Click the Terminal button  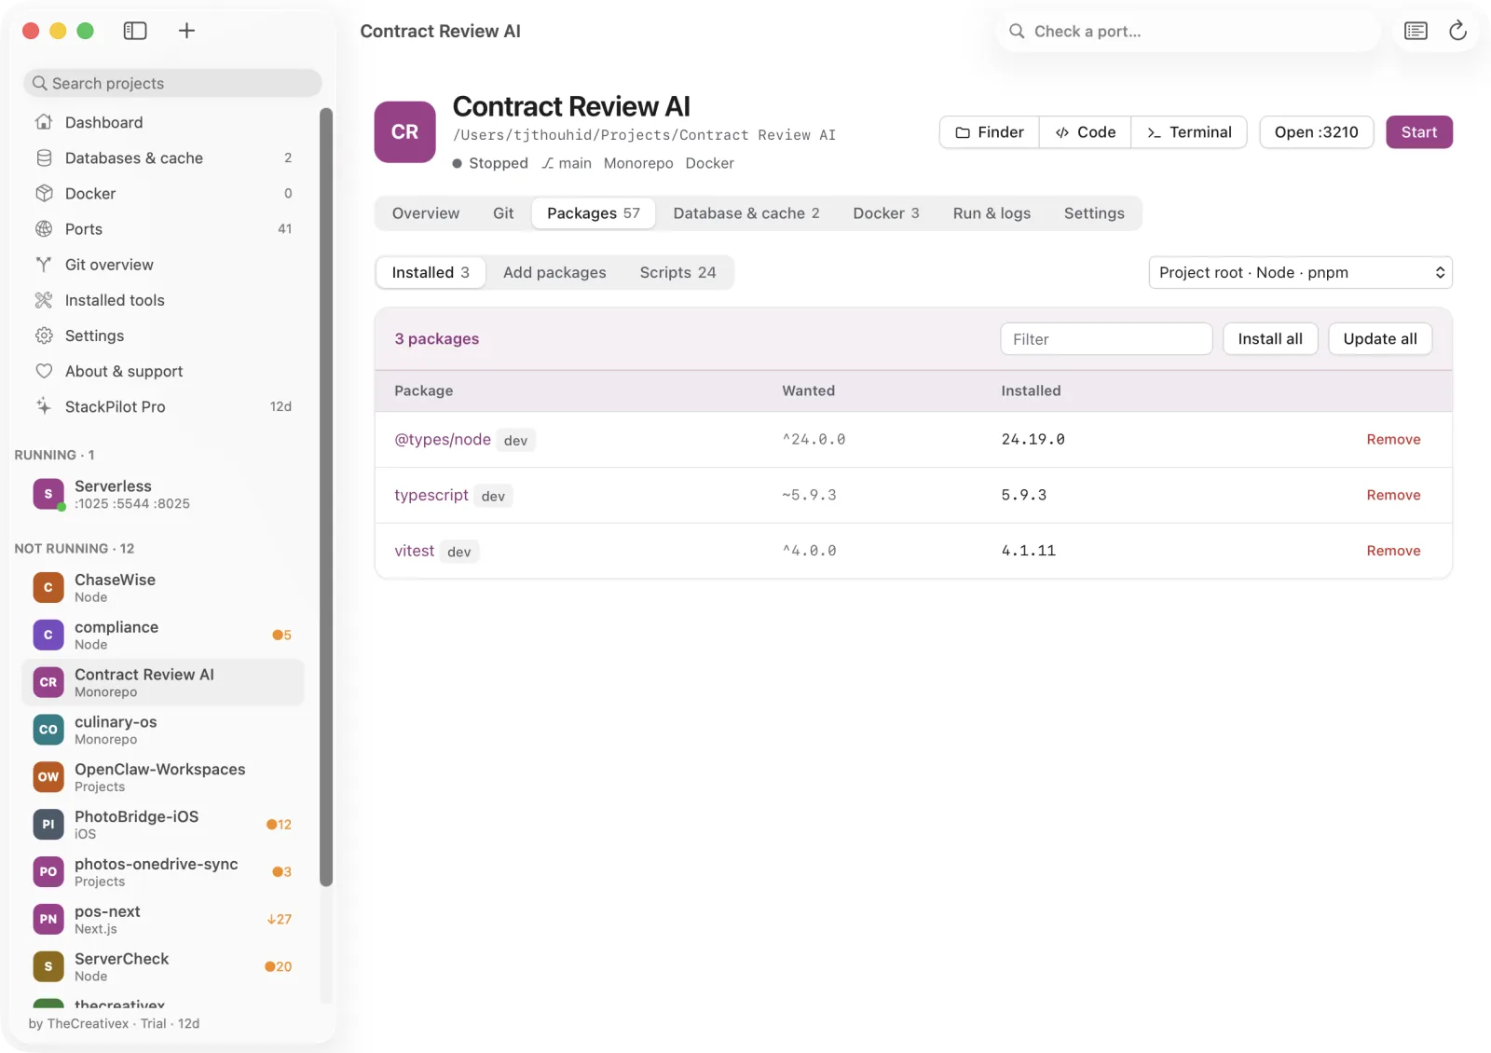[x=1189, y=132]
